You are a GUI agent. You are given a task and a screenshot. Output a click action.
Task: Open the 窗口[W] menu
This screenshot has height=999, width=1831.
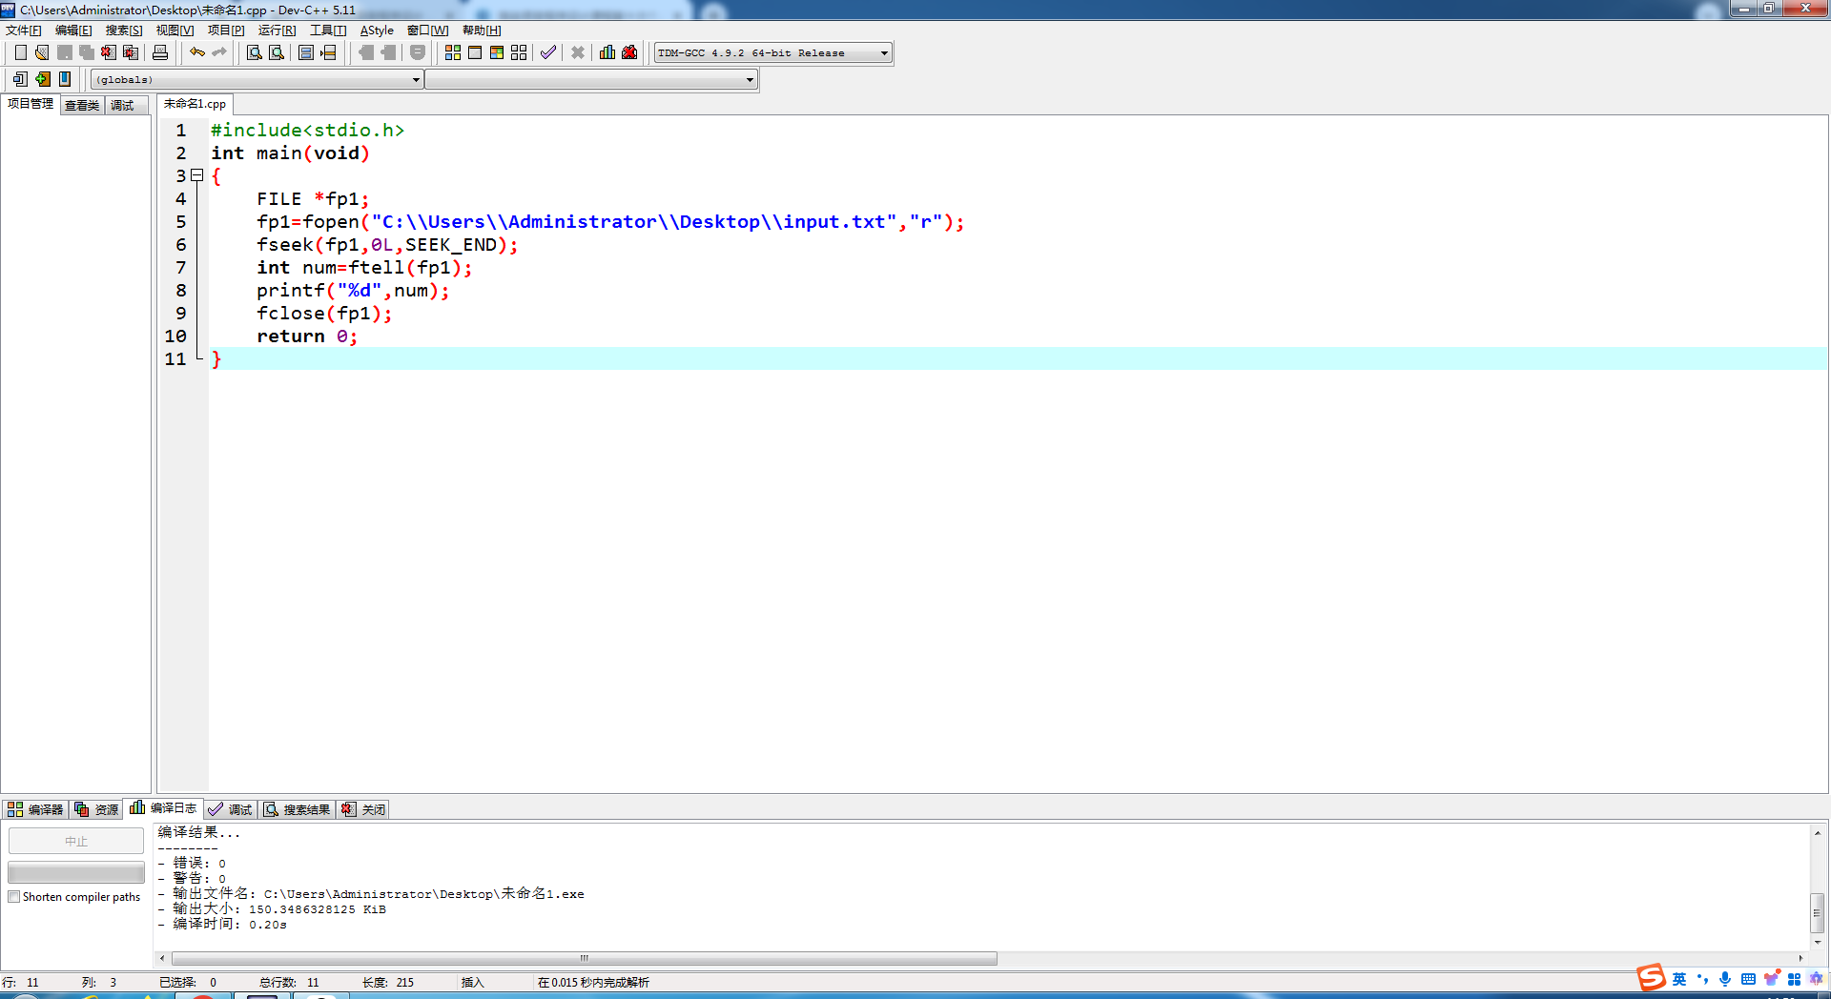pos(427,31)
